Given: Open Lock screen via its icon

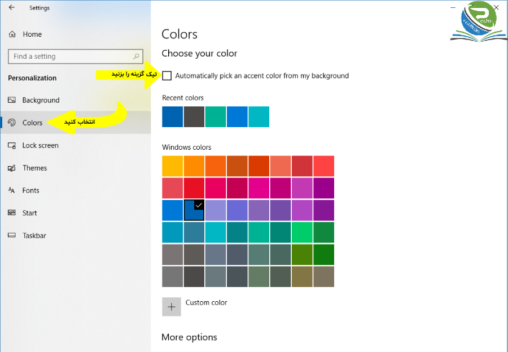Looking at the screenshot, I should pyautogui.click(x=12, y=145).
